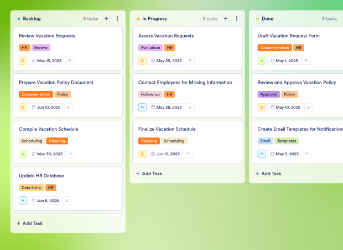Open the Backlog column three-dot menu
The width and height of the screenshot is (343, 250).
[117, 18]
